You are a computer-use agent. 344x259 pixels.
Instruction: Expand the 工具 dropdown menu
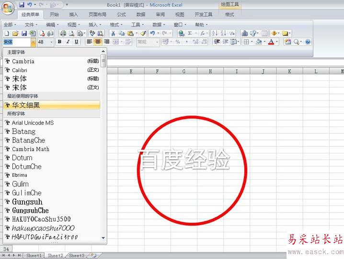click(x=138, y=25)
